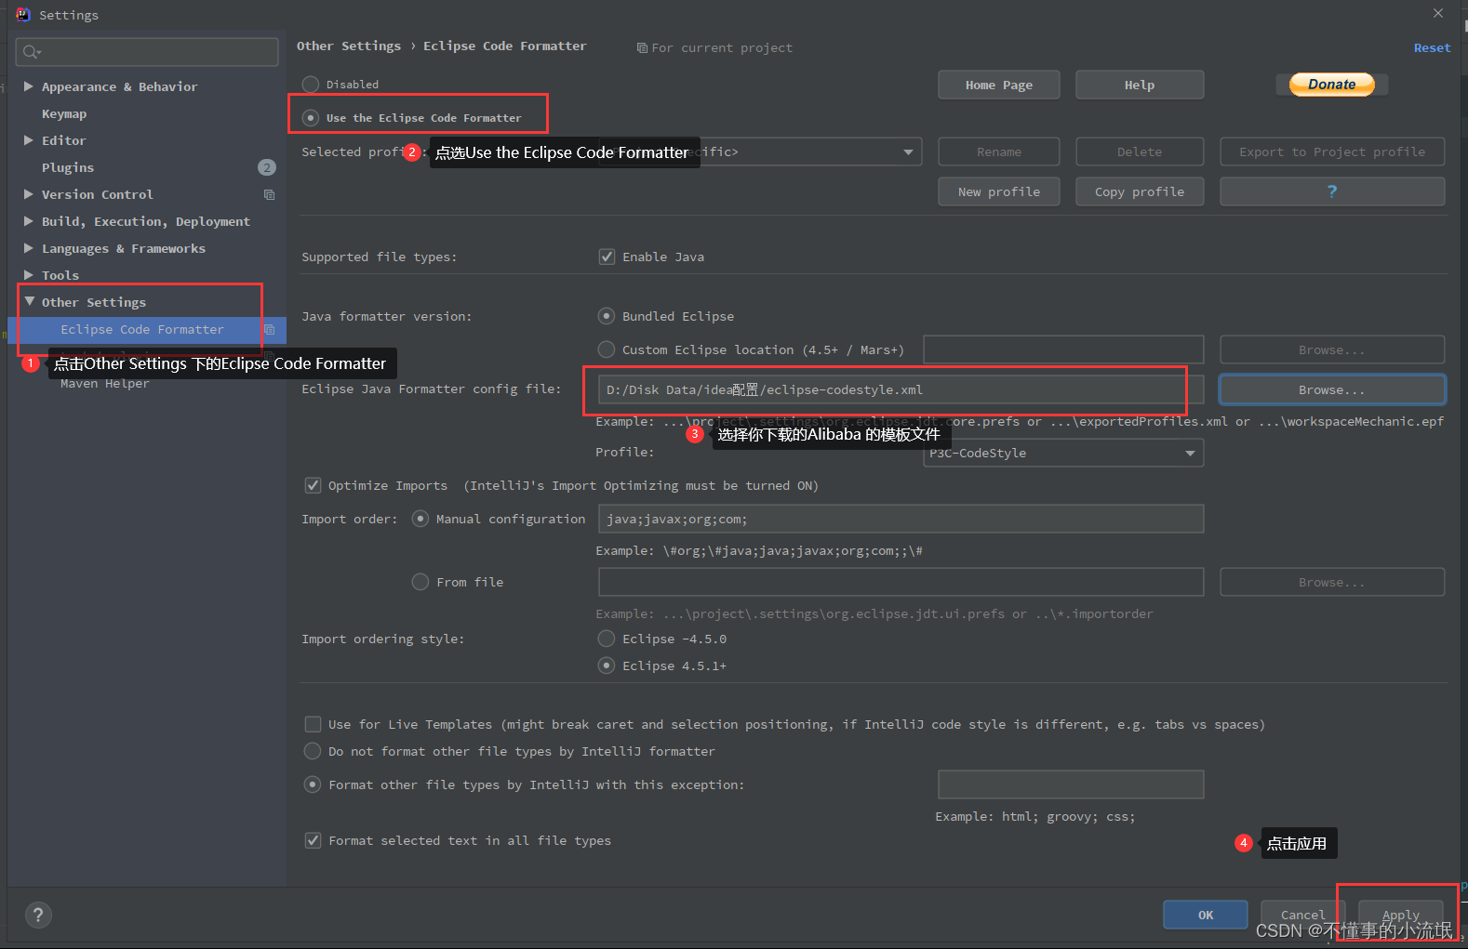Viewport: 1468px width, 949px height.
Task: Click the project-level icon beside Version Control
Action: (269, 194)
